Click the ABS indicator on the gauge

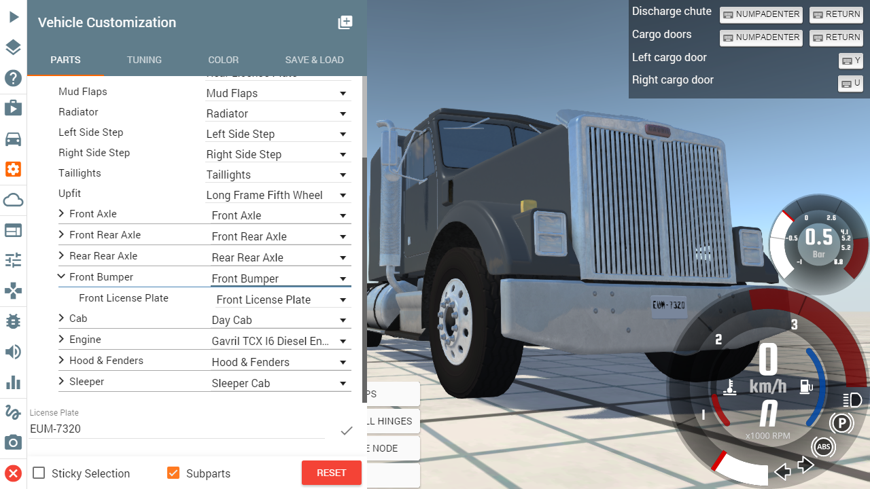click(824, 447)
